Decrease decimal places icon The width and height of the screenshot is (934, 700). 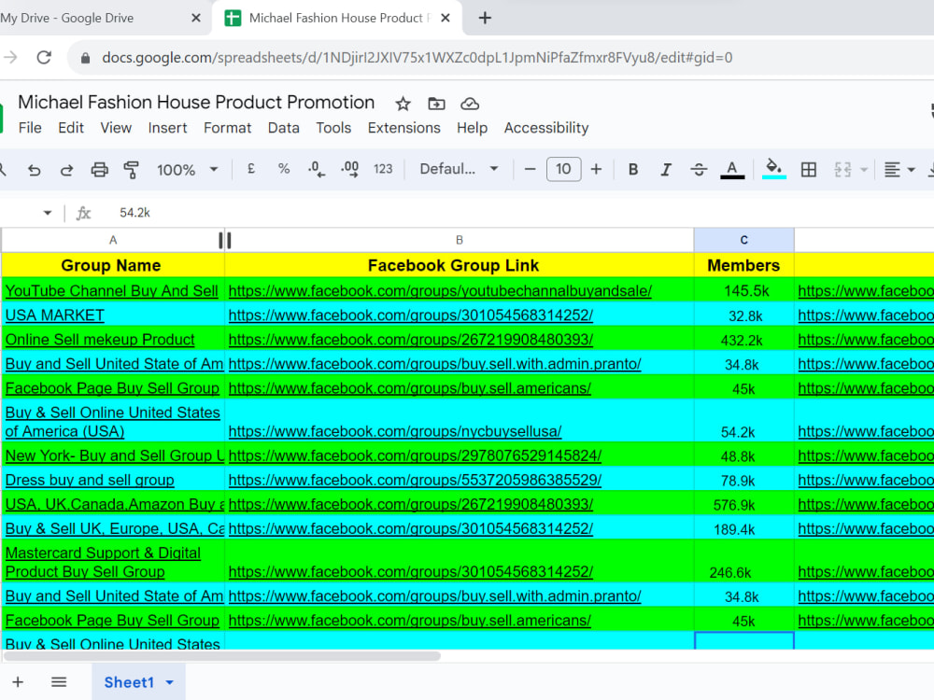pos(317,170)
